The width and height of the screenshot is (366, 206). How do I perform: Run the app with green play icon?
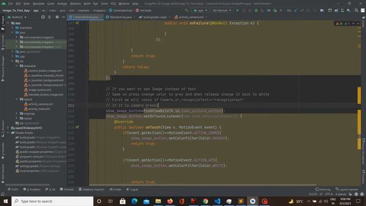click(238, 10)
